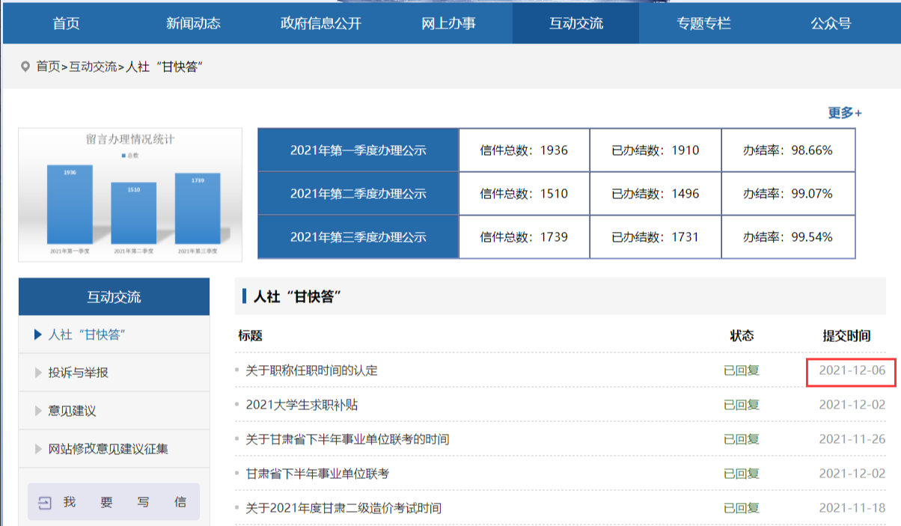Click 已回复 status for 2021大学生求职补贴
901x526 pixels.
pos(742,405)
